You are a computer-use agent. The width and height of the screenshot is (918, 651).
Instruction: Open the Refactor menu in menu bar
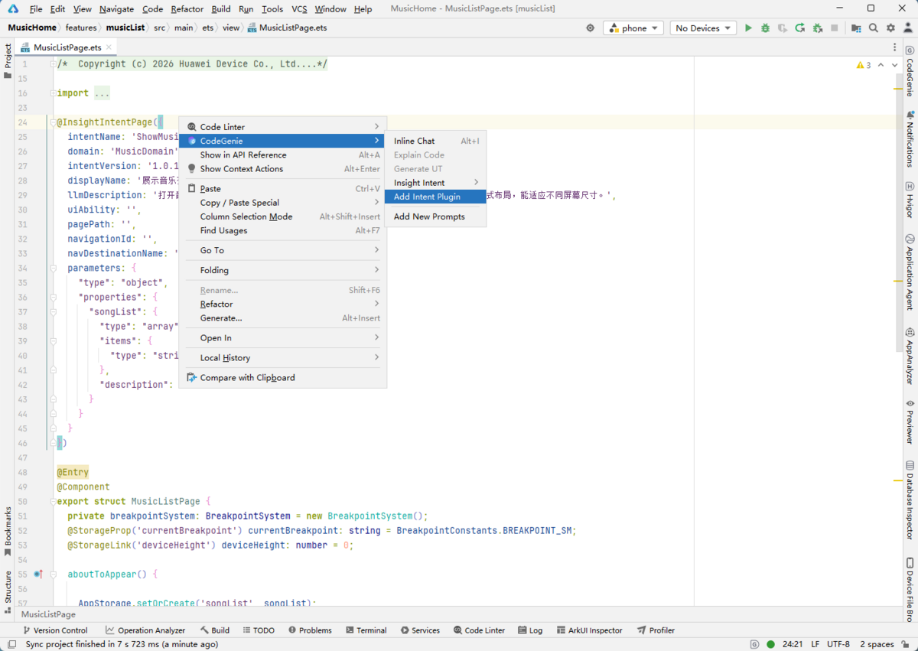(x=187, y=9)
